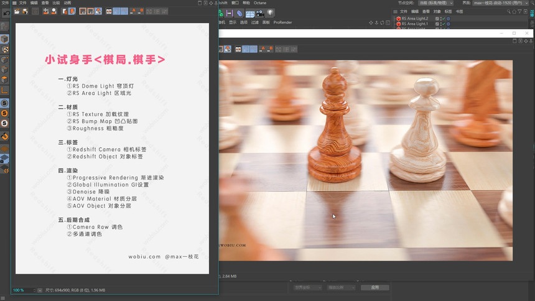The image size is (535, 301).
Task: Click the floor grid icon in top toolbar
Action: click(x=250, y=13)
